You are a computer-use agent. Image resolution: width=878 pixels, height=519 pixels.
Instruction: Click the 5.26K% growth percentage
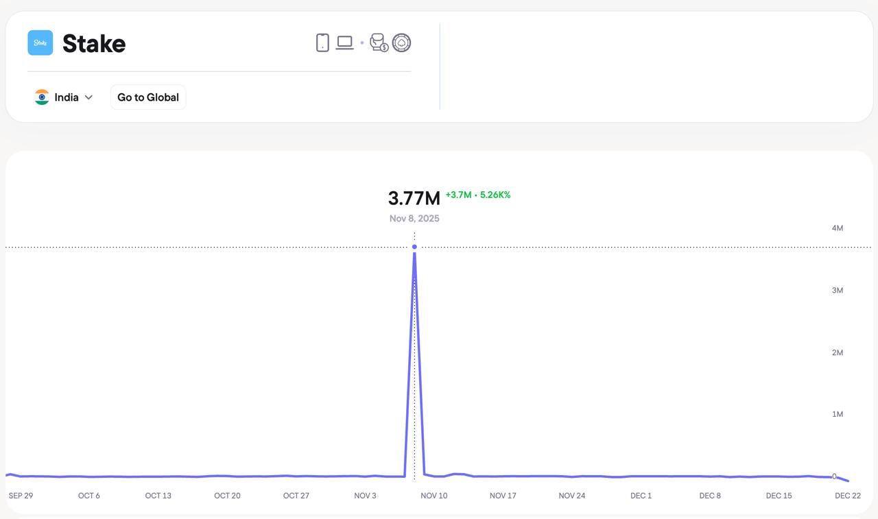pyautogui.click(x=495, y=195)
